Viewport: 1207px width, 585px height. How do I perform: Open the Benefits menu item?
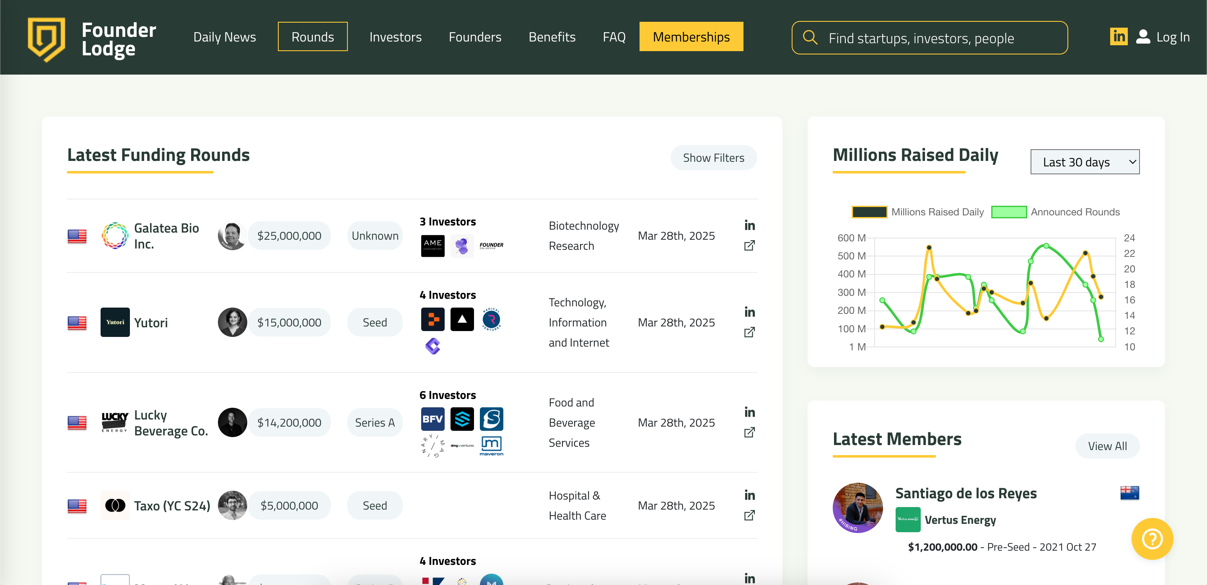pyautogui.click(x=552, y=36)
